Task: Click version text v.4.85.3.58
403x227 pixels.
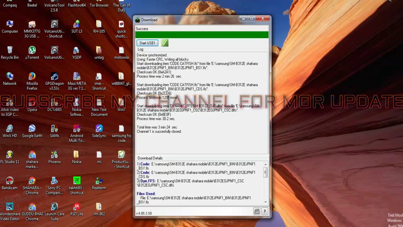Action: 144,213
